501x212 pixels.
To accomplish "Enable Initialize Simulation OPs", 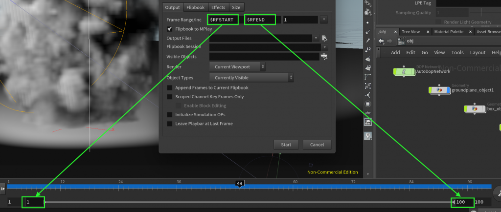I will [x=170, y=114].
